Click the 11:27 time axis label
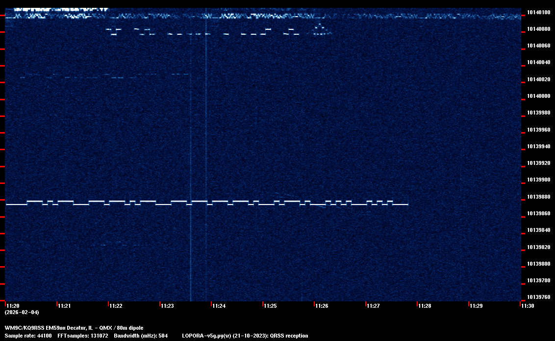 click(373, 306)
